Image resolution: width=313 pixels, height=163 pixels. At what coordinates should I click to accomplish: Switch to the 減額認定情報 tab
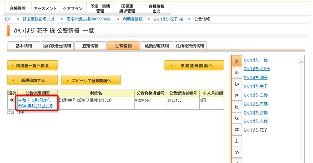tap(157, 46)
